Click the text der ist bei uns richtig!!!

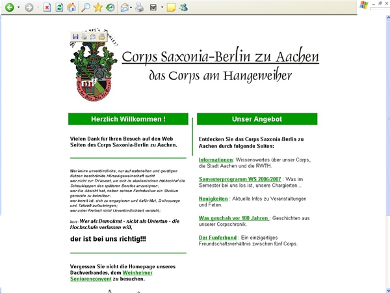click(108, 239)
